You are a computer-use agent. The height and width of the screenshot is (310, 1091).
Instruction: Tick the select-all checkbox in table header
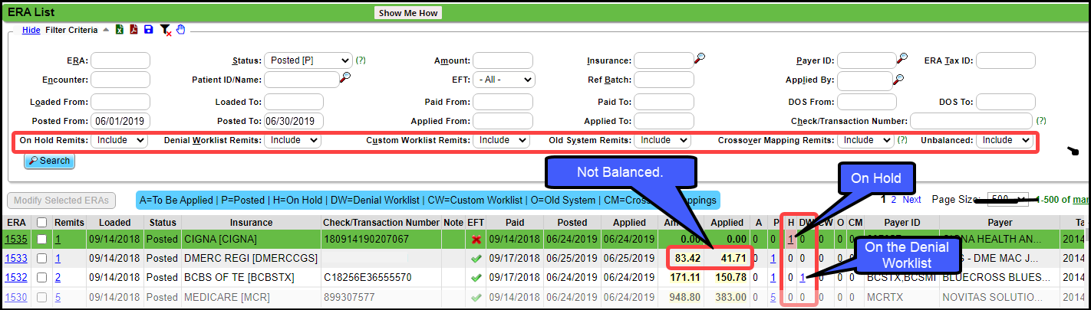click(41, 222)
